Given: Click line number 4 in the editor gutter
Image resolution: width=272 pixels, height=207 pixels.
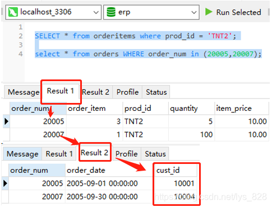Looking at the screenshot, I should [21, 54].
